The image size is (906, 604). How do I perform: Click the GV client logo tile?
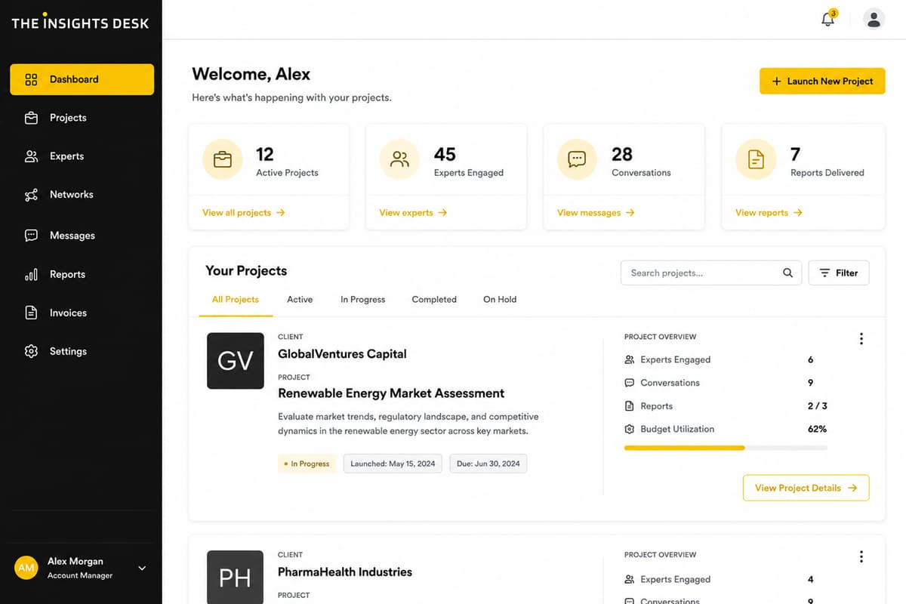[236, 361]
